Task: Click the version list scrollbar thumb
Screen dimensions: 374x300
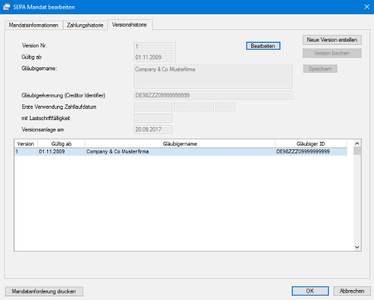Action: 357,151
